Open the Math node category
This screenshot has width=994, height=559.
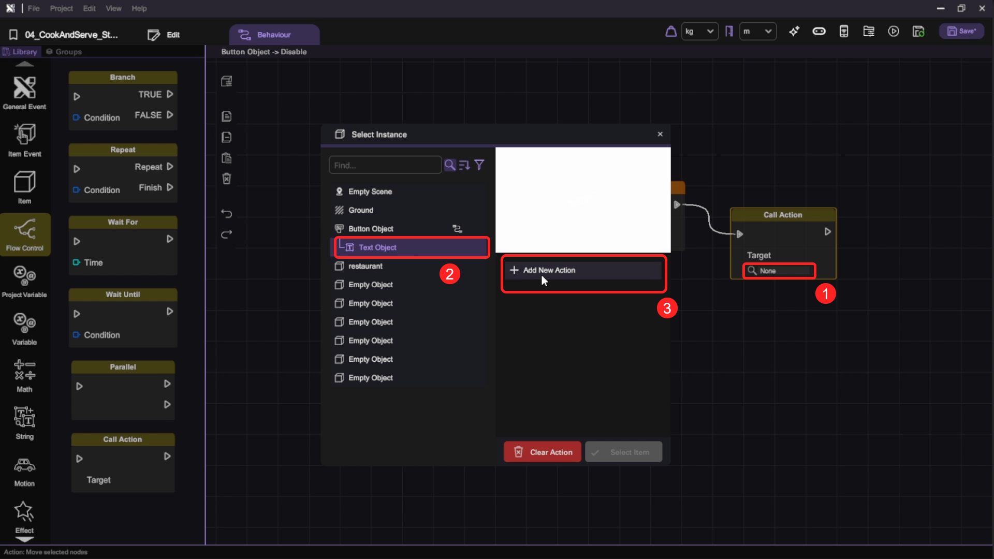[x=24, y=375]
